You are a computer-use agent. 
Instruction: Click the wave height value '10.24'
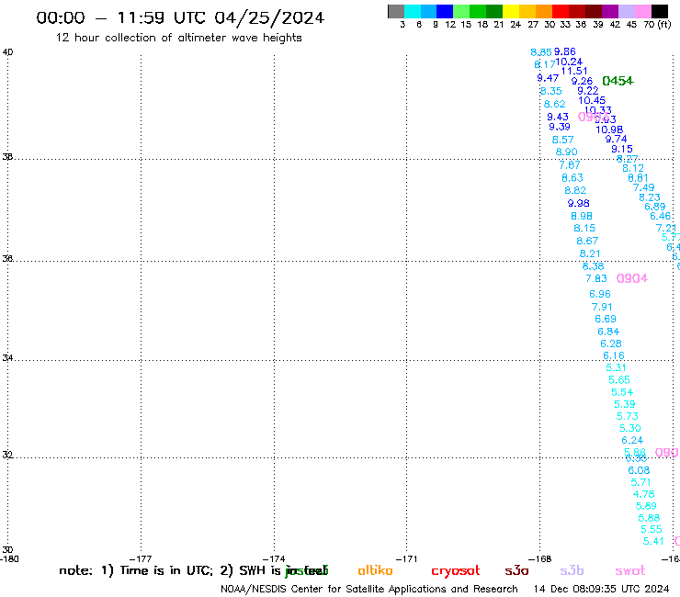coord(569,62)
